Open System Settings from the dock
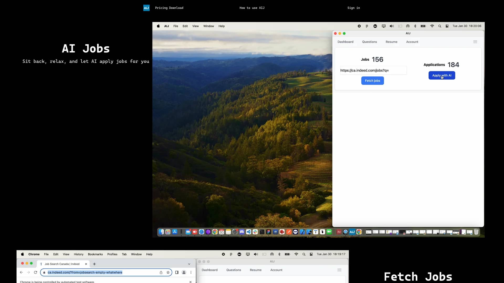 pyautogui.click(x=235, y=232)
